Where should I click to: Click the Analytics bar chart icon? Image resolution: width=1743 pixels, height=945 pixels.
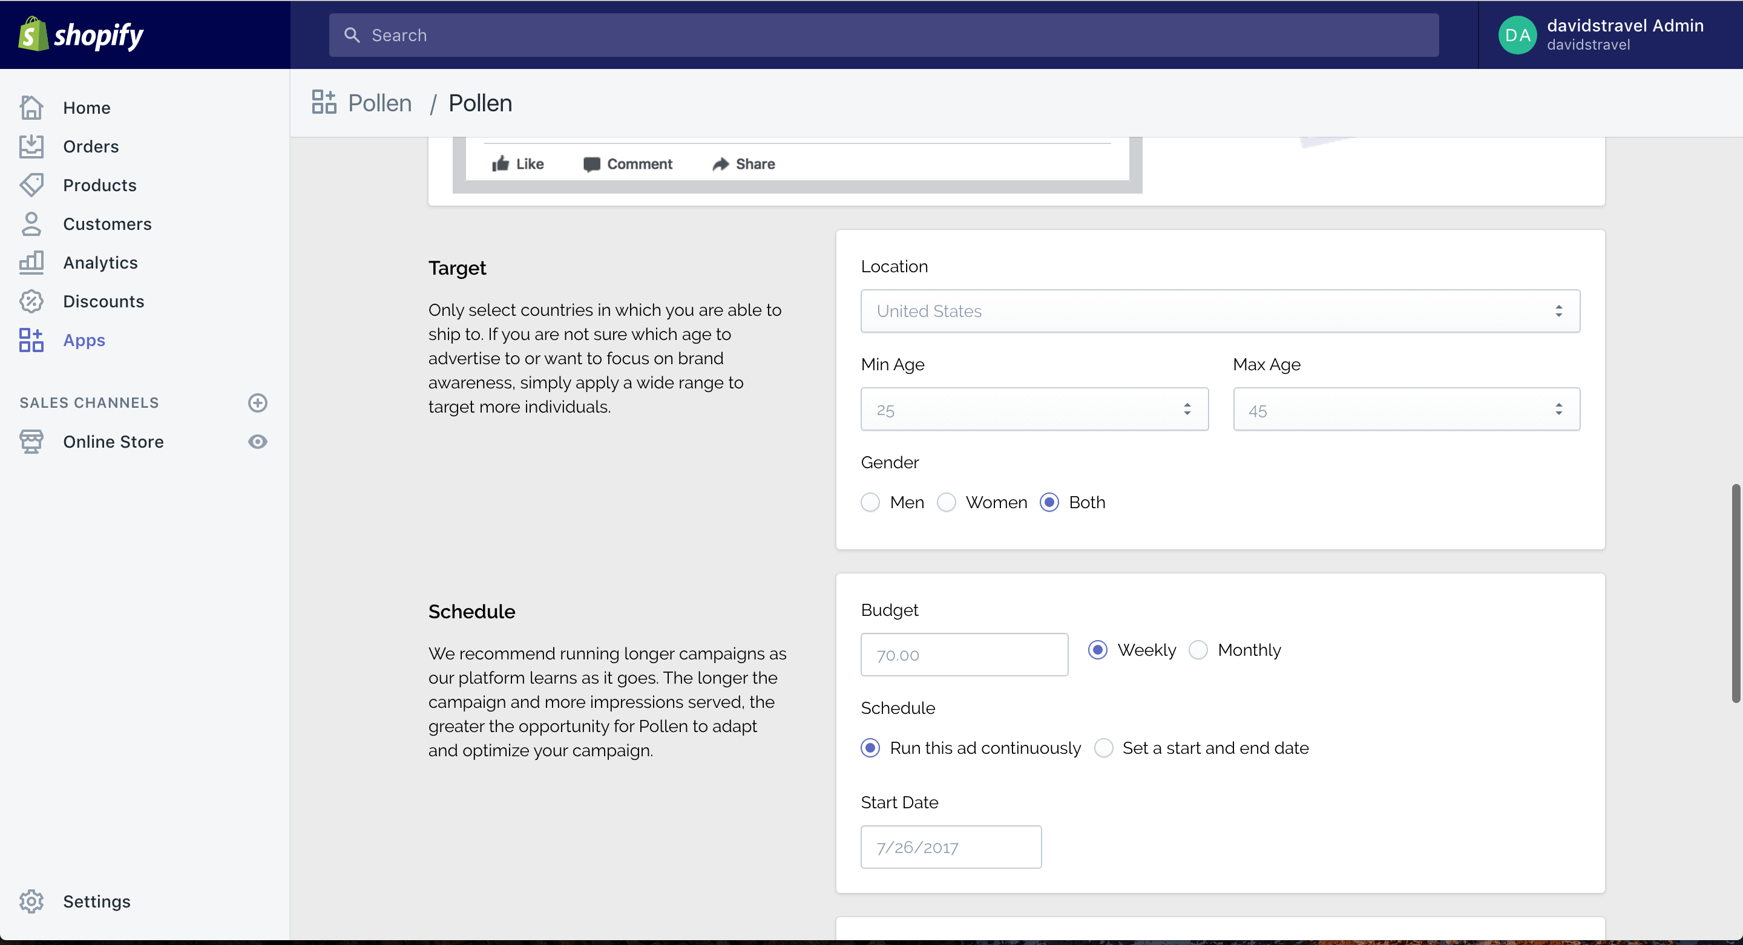[31, 263]
